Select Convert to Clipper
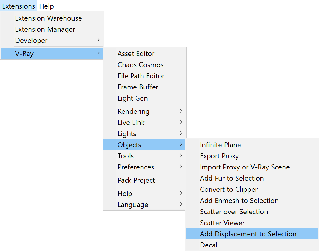The height and width of the screenshot is (251, 319). coord(252,189)
